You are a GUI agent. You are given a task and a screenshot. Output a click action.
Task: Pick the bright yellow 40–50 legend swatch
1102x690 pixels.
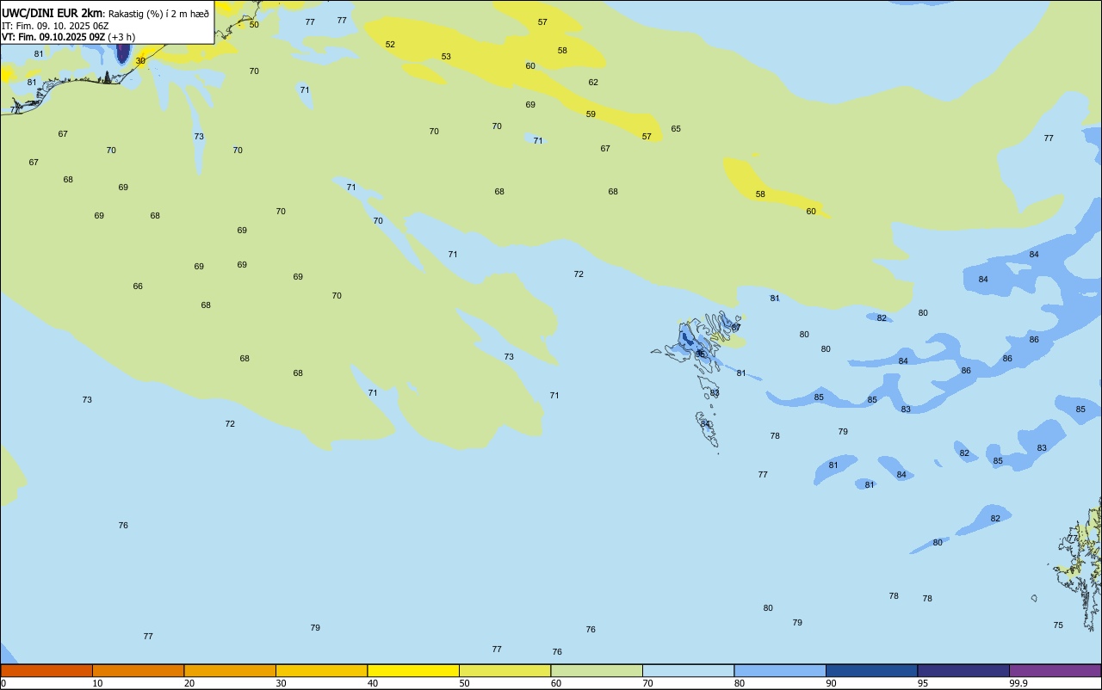click(x=413, y=670)
